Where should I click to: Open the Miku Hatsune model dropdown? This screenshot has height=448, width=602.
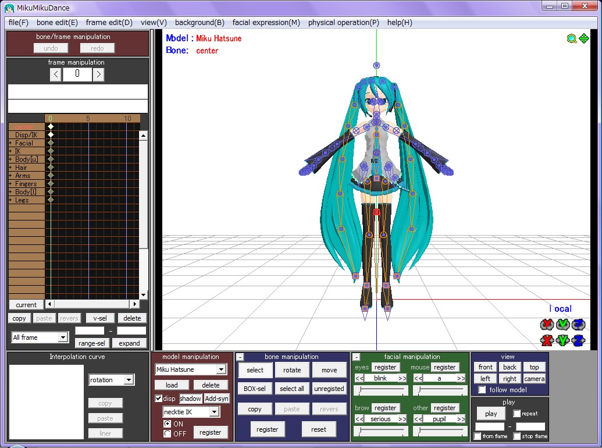click(222, 369)
